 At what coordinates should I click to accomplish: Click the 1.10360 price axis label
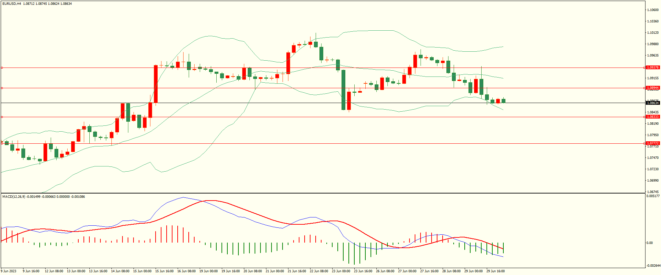coord(653,21)
